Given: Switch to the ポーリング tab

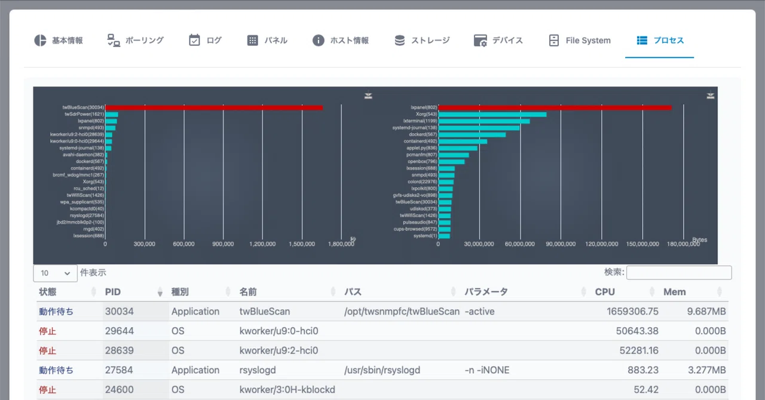Looking at the screenshot, I should point(135,41).
